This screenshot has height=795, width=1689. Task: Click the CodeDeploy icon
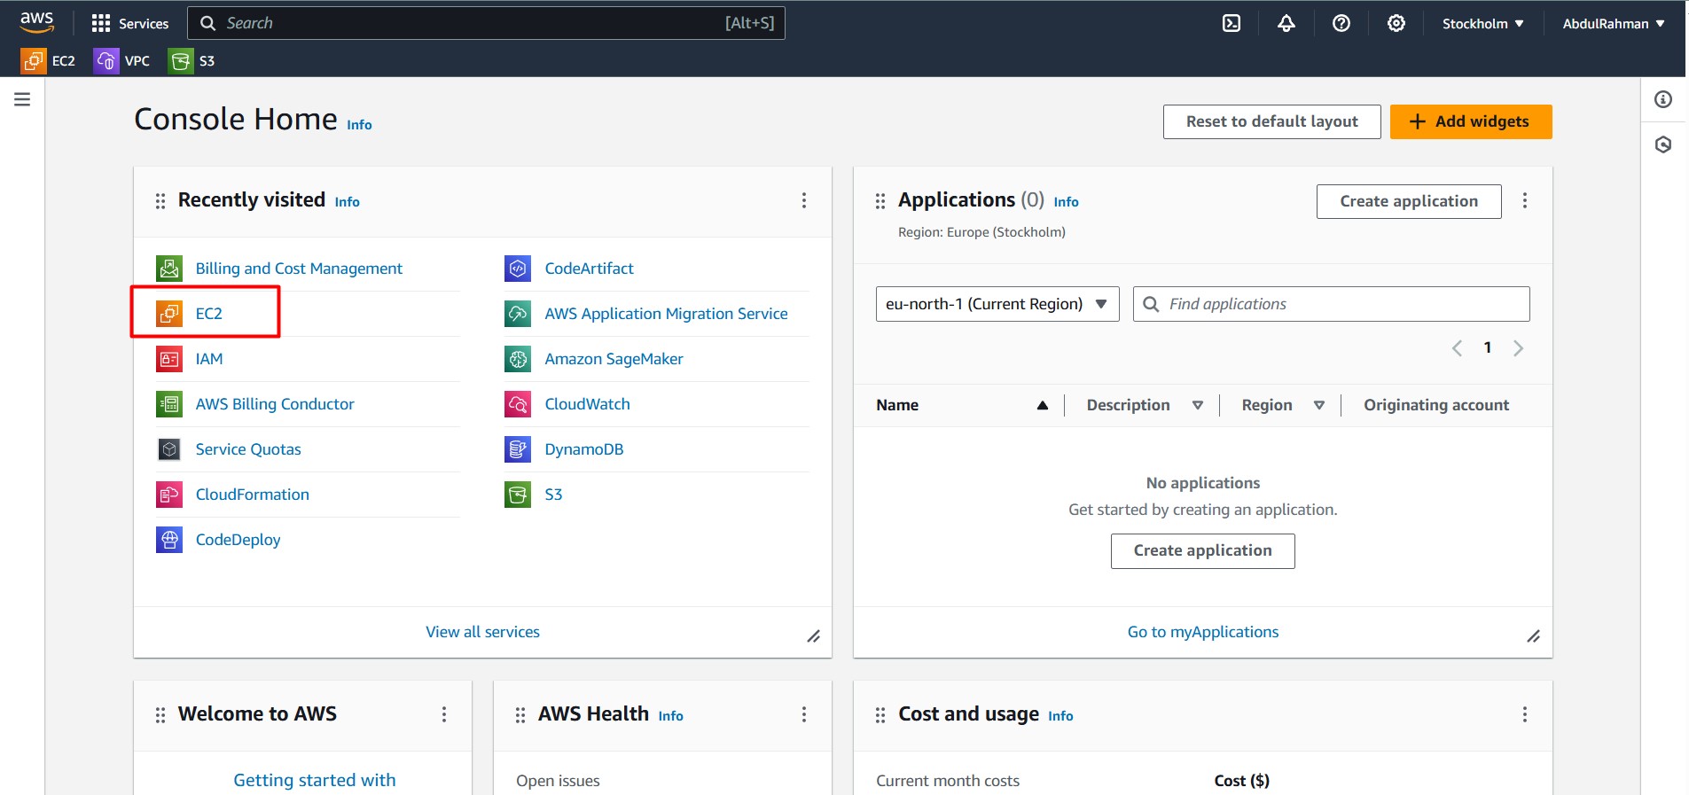tap(169, 539)
